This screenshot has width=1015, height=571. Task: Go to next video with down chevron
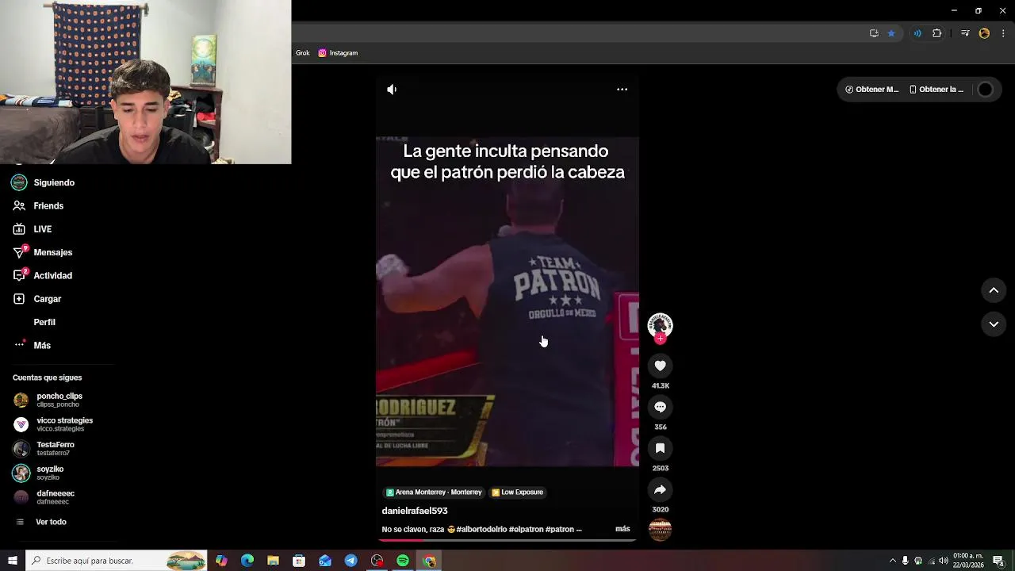pos(994,324)
